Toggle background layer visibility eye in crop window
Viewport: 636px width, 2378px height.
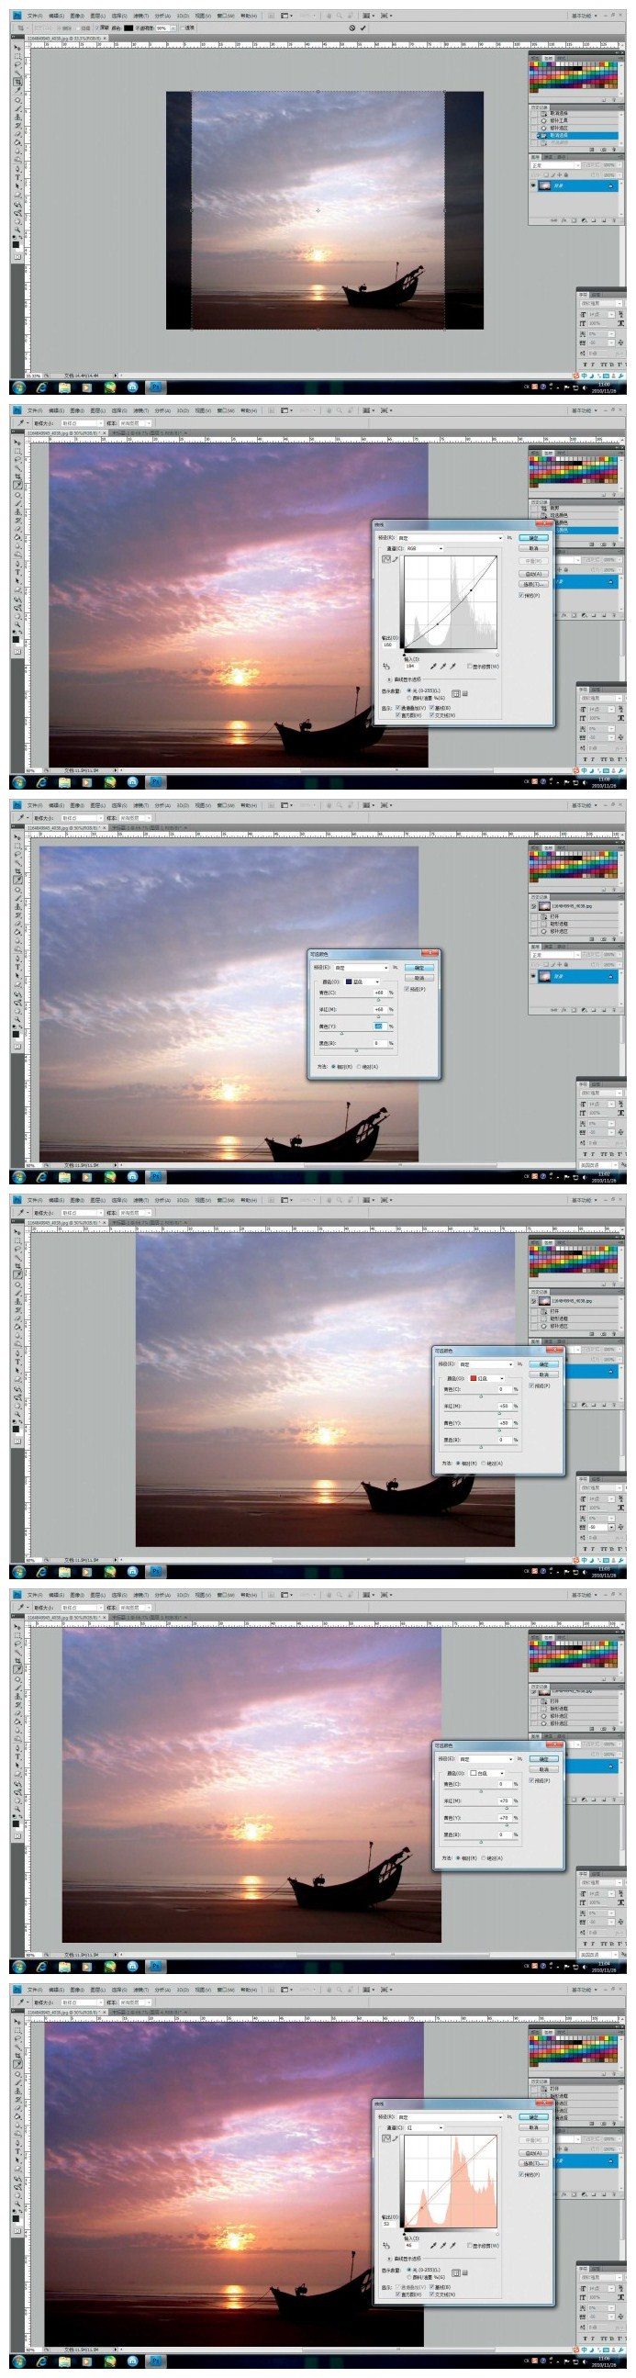pos(533,185)
